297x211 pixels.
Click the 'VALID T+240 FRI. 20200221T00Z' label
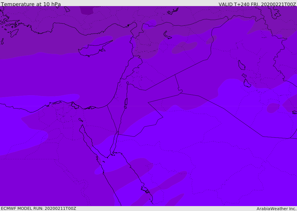(x=257, y=4)
